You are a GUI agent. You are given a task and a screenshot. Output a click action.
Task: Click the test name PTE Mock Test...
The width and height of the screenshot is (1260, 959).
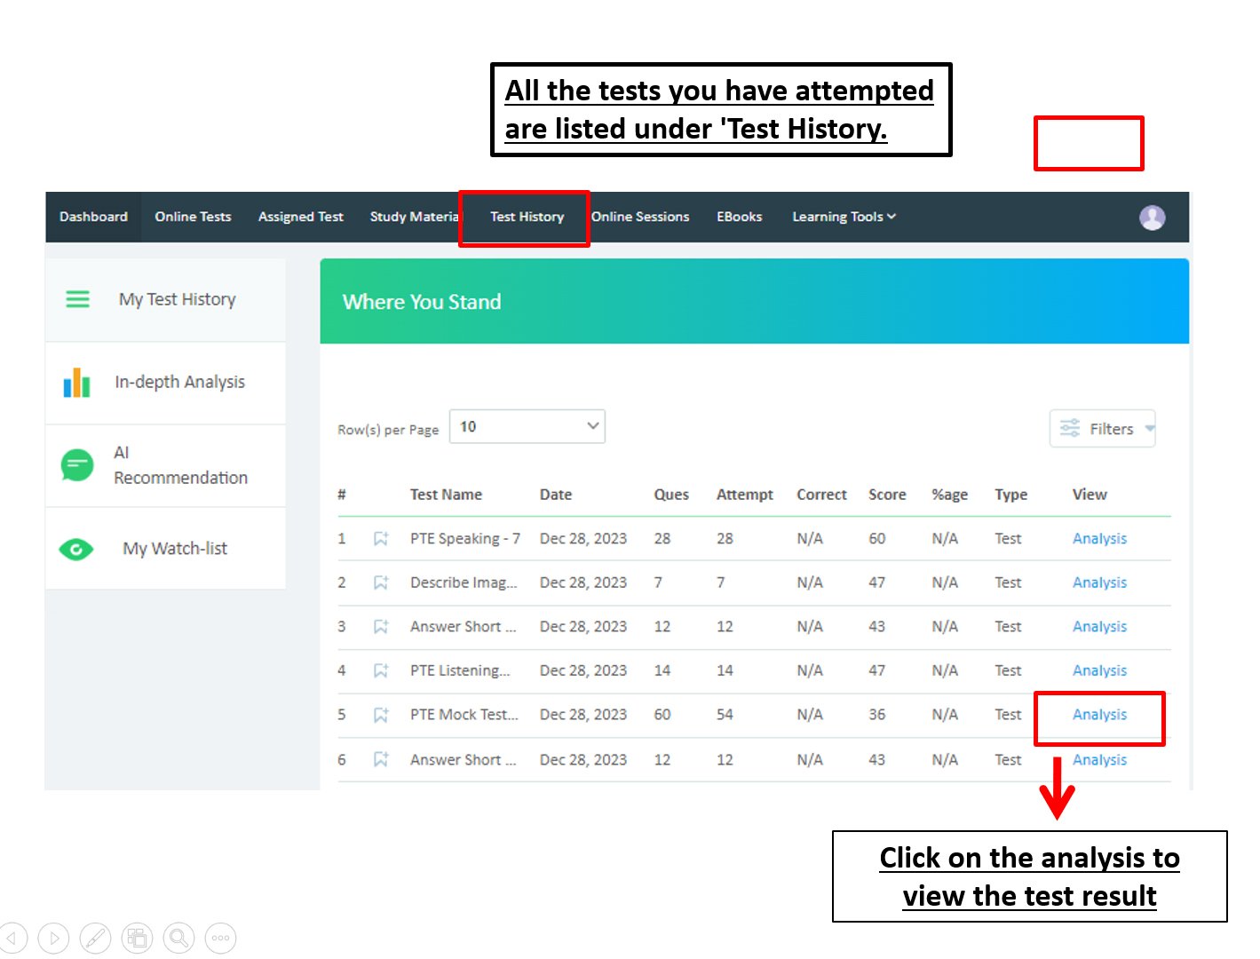[x=464, y=715]
